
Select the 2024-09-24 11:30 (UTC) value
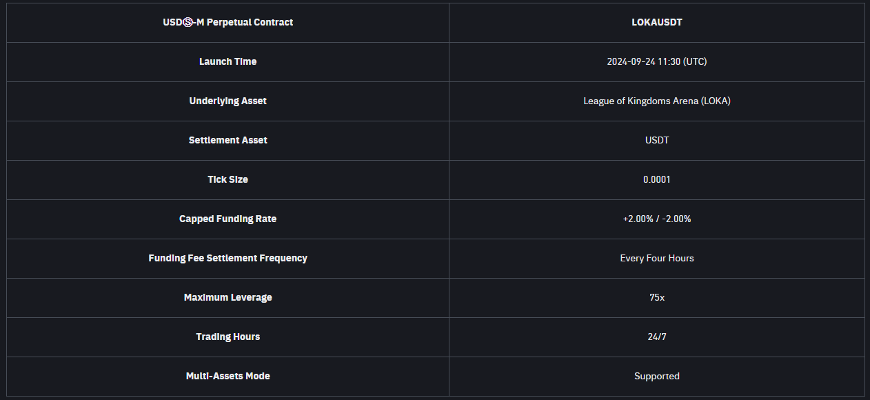(656, 61)
